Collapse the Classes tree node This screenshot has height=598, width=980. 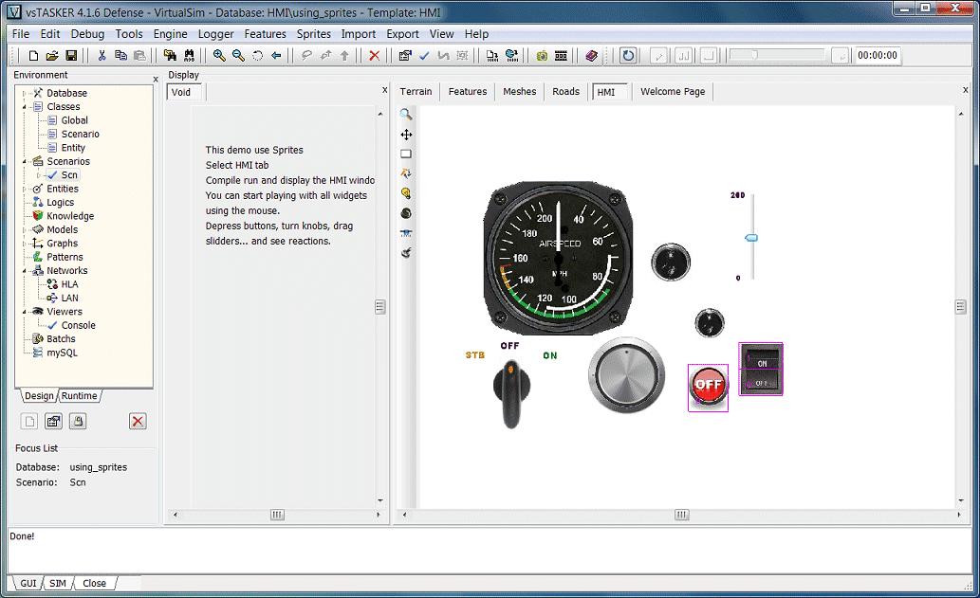click(x=25, y=107)
